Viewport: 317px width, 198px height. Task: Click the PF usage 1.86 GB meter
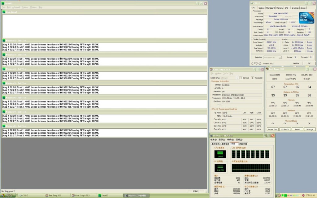pos(220,168)
